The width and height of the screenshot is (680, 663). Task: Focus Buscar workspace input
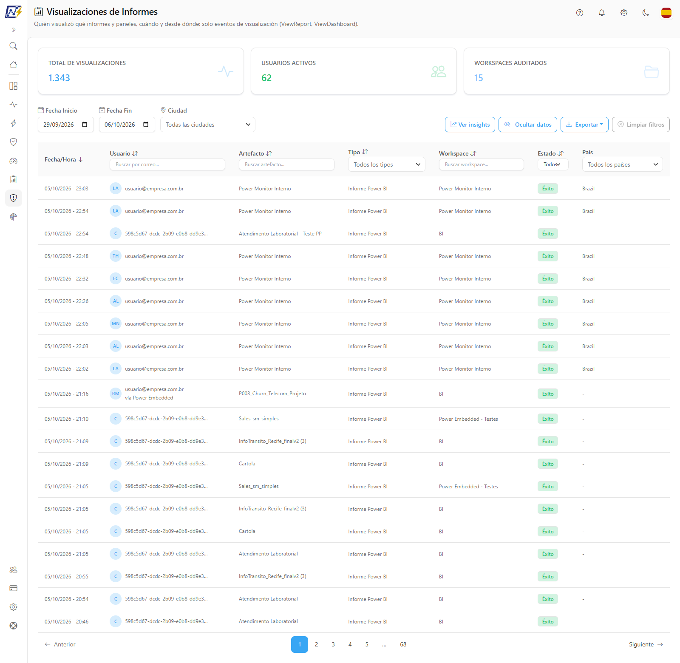[x=482, y=164]
